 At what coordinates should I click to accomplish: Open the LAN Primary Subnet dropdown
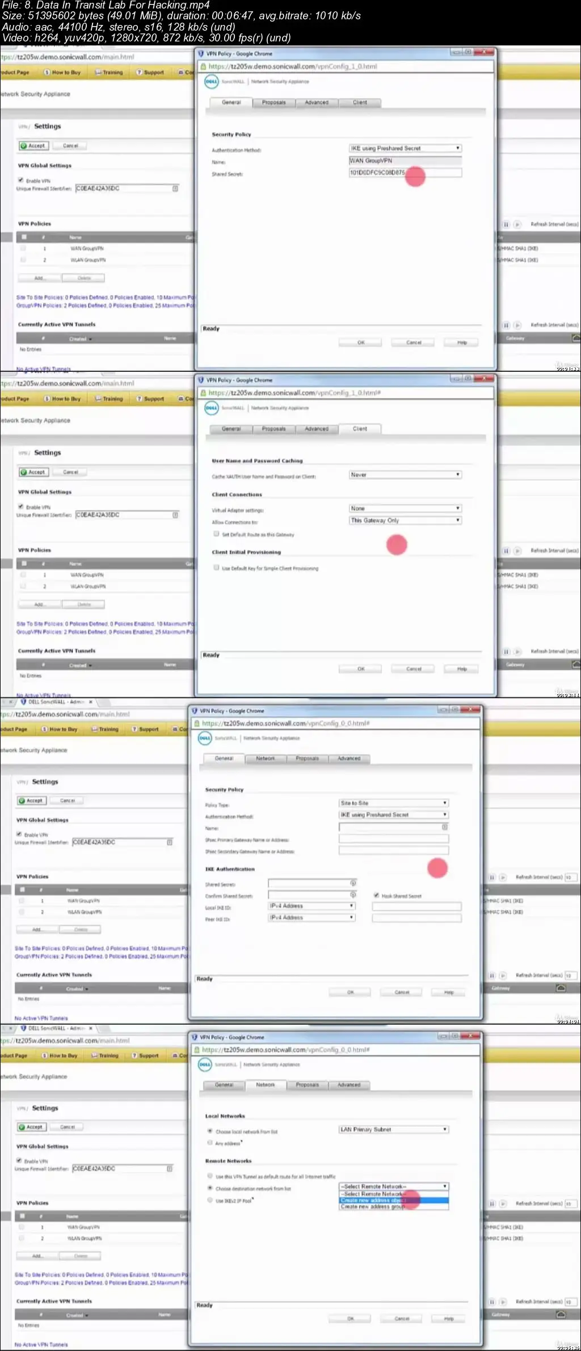coord(394,1130)
